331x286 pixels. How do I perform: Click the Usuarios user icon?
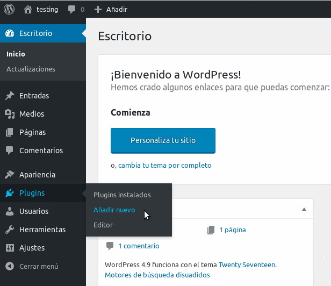tap(10, 211)
